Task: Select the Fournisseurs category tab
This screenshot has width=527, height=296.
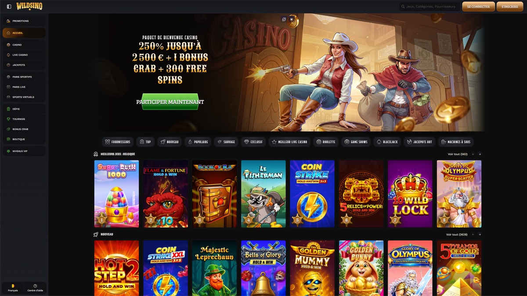Action: coord(118,142)
